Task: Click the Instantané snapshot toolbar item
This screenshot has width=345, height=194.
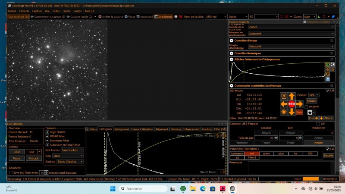Action: [145, 16]
